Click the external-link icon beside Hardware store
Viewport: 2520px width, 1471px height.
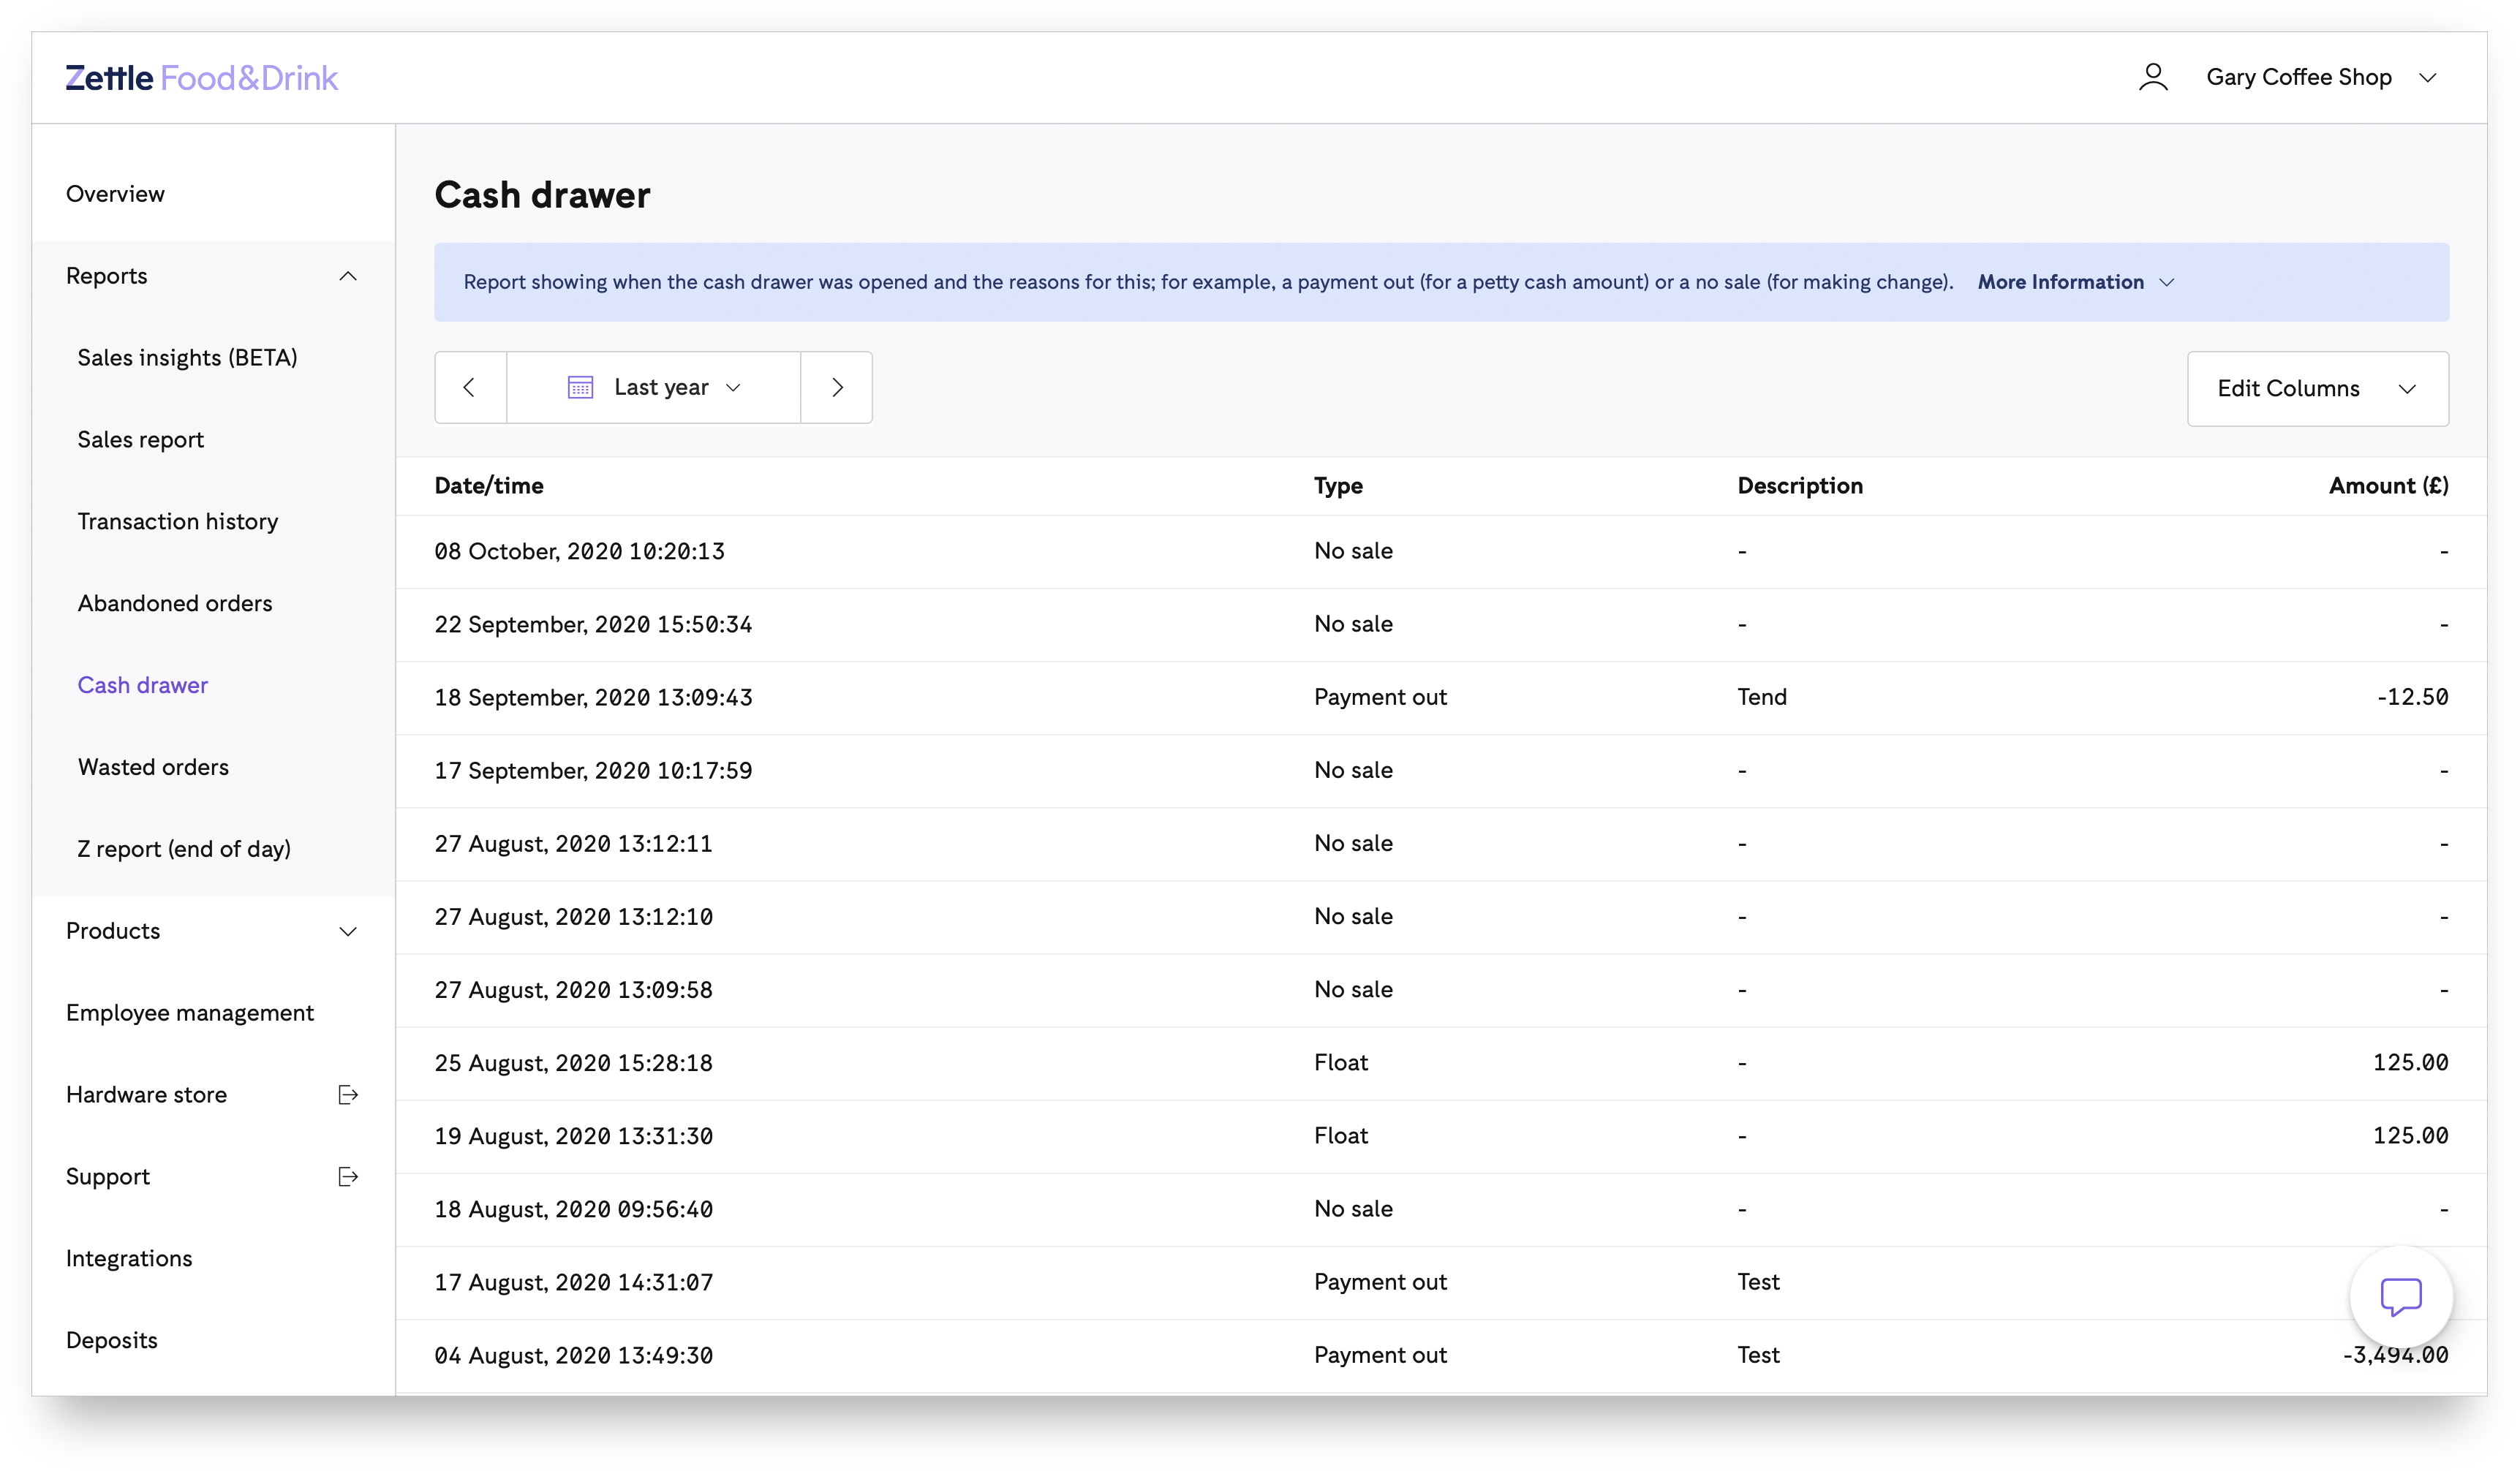click(348, 1094)
